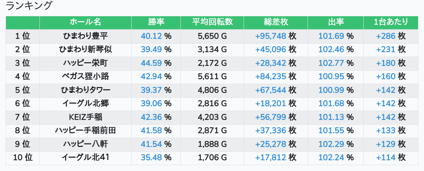
Task: Click the 102.77 payout rate value
Action: [331, 63]
